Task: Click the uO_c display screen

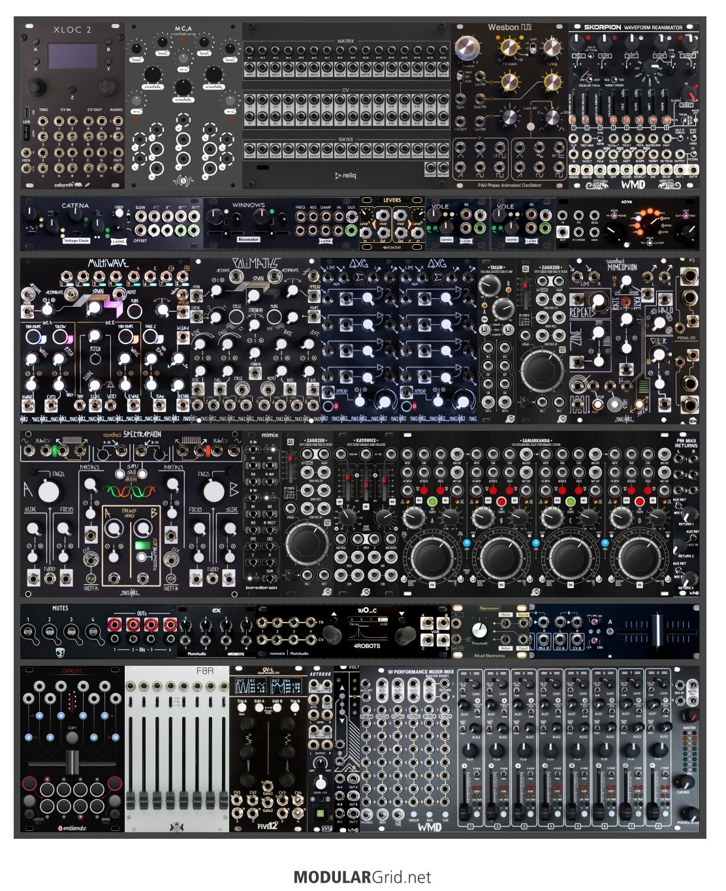Action: (x=367, y=629)
